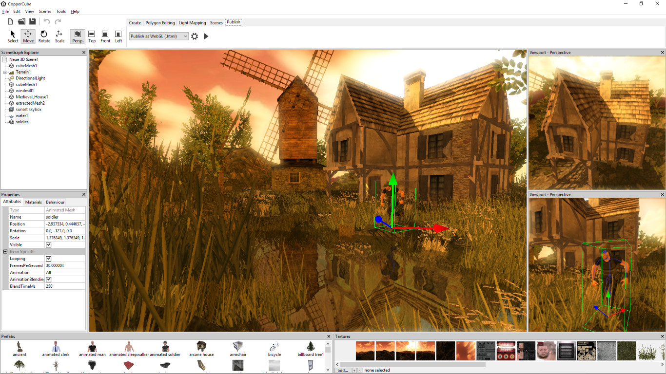Activate the Rotate tool
Screen dimensions: 666x374
click(44, 36)
